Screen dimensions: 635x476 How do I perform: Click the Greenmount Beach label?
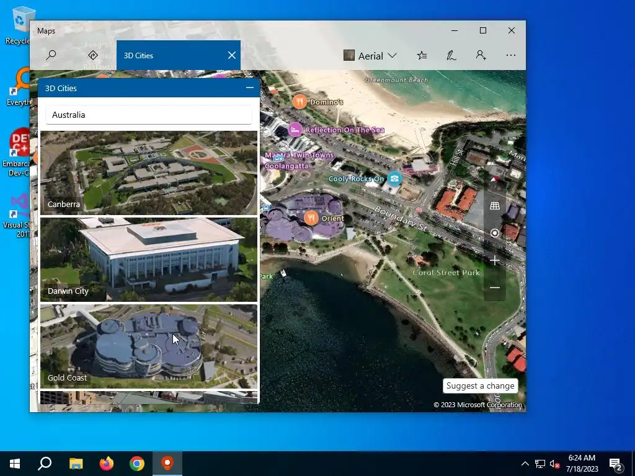[396, 80]
